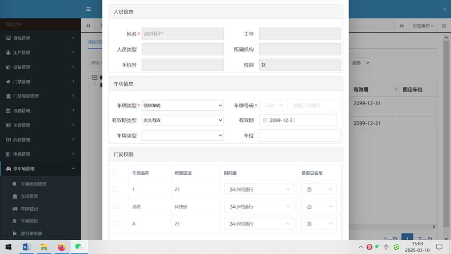Image resolution: width=451 pixels, height=254 pixels.
Task: Open the 车辆类型 dropdown
Action: [183, 105]
